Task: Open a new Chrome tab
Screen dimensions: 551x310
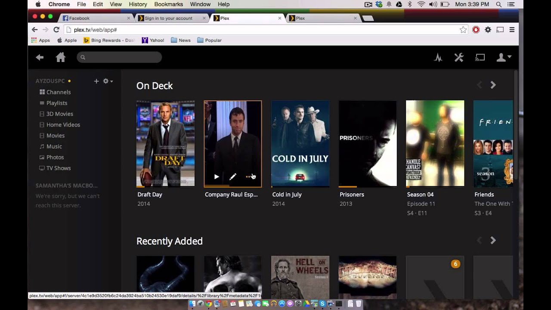Action: pyautogui.click(x=368, y=18)
